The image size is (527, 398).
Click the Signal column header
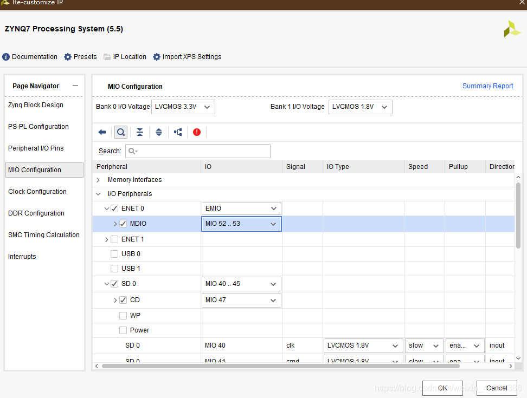(x=303, y=167)
